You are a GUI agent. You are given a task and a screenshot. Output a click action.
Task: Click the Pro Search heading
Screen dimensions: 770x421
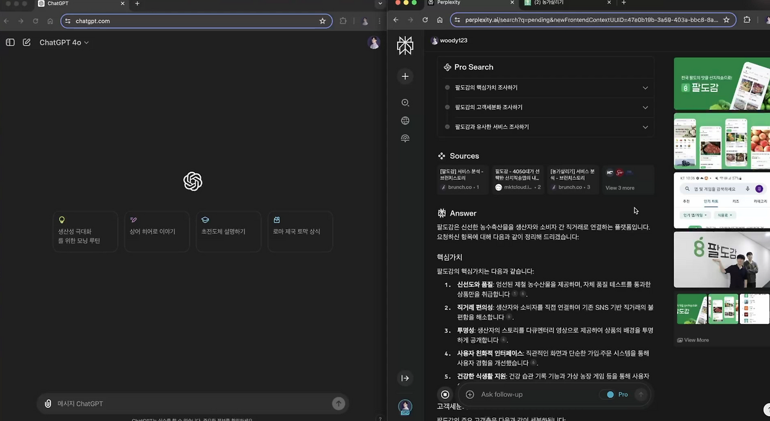pos(469,67)
